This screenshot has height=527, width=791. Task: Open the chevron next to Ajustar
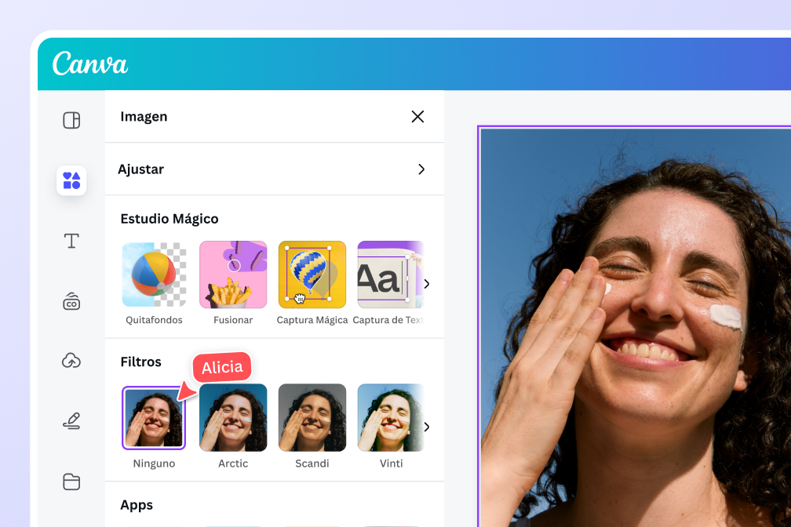click(x=421, y=169)
